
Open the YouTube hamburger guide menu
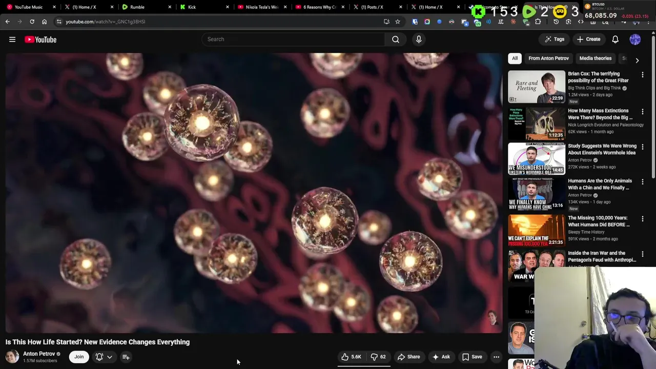click(x=12, y=39)
